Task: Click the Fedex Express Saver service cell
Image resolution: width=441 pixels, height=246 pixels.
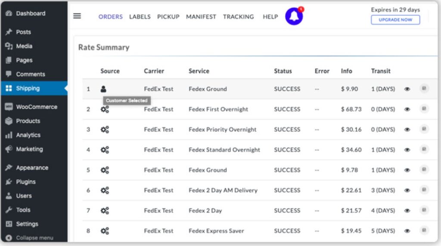Action: [x=216, y=231]
